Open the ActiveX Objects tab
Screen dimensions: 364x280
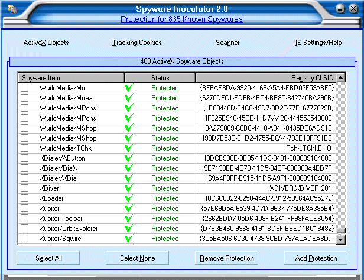point(46,43)
